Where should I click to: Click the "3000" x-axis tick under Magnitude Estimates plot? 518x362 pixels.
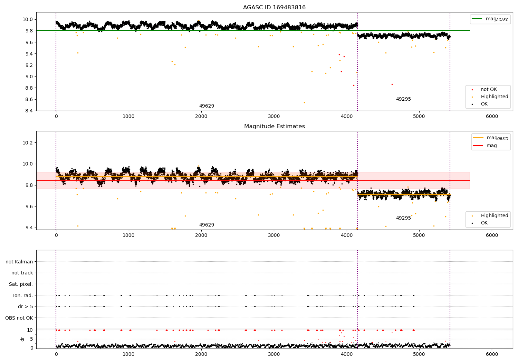pyautogui.click(x=274, y=235)
